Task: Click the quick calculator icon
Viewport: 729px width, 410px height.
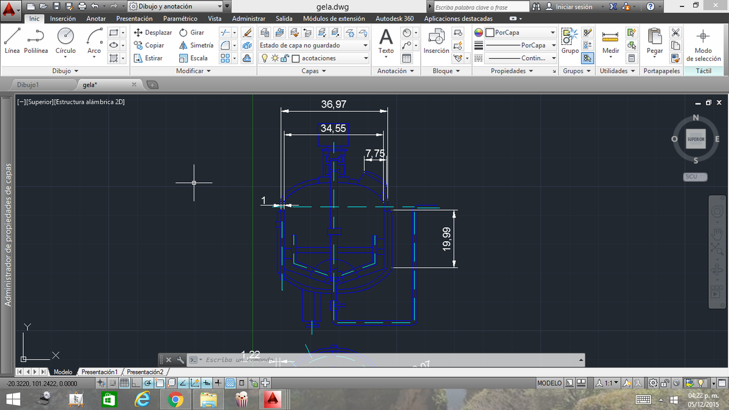Action: pos(632,58)
